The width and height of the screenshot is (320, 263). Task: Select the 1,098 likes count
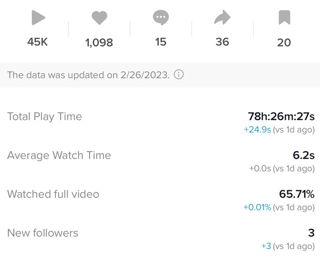coord(99,43)
